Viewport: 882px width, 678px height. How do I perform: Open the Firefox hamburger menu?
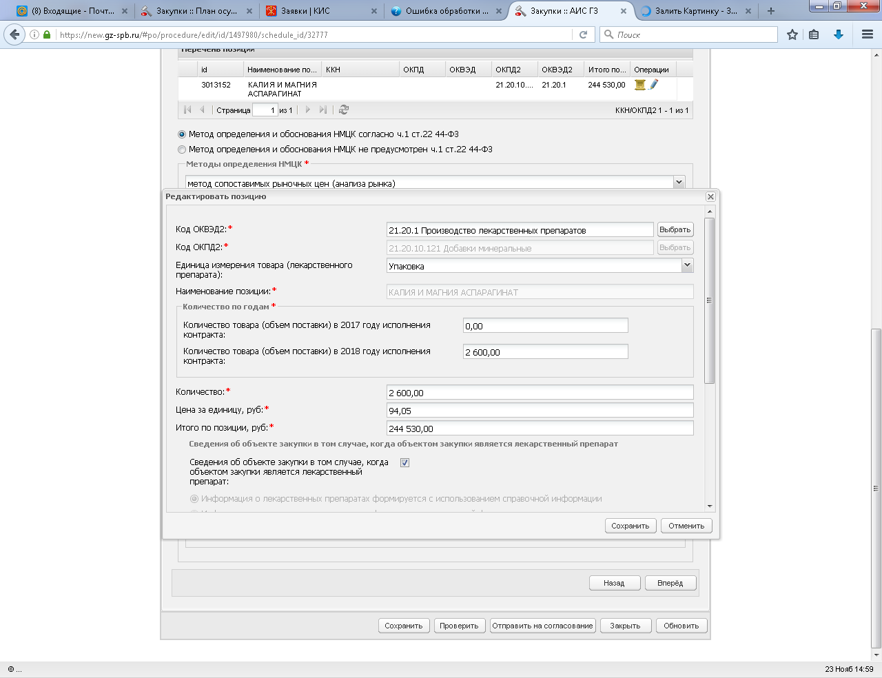[868, 34]
